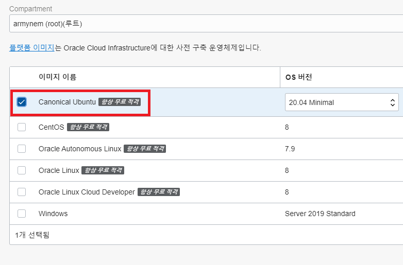Click the Compartment field label
Viewport: 403px width, 265px height.
(x=30, y=9)
